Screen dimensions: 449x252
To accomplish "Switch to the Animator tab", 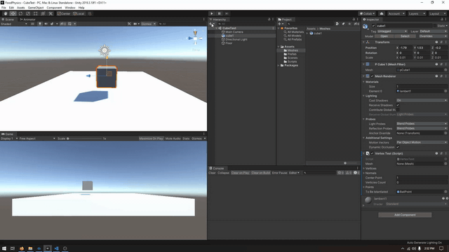I will coord(28,20).
